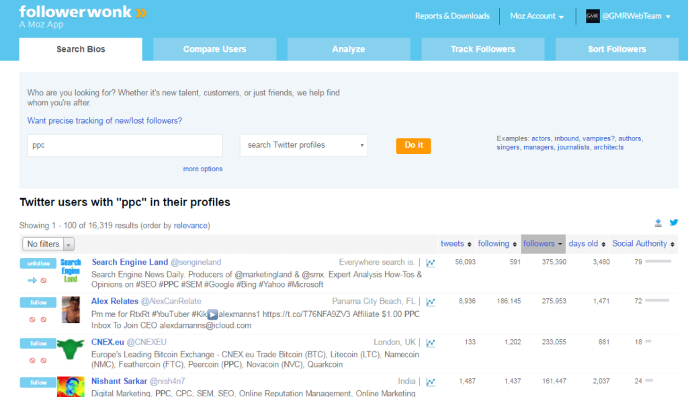The height and width of the screenshot is (397, 688).
Task: Open the Sort Followers tab
Action: pos(617,49)
